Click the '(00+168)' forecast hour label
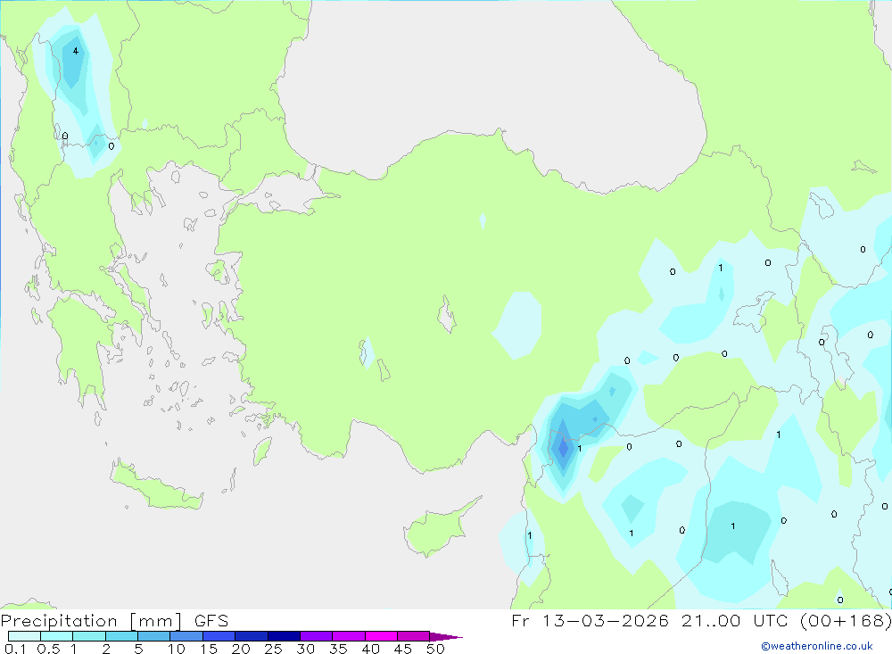Viewport: 892px width, 654px height. 846,620
